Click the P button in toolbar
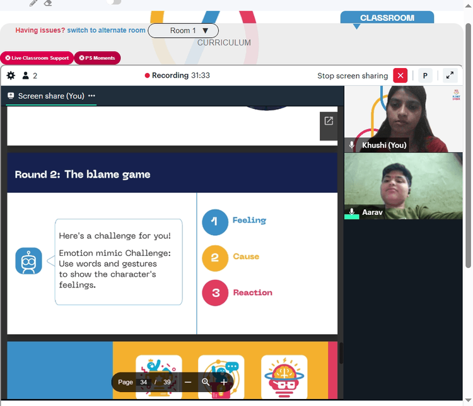Image resolution: width=473 pixels, height=406 pixels. tap(425, 76)
